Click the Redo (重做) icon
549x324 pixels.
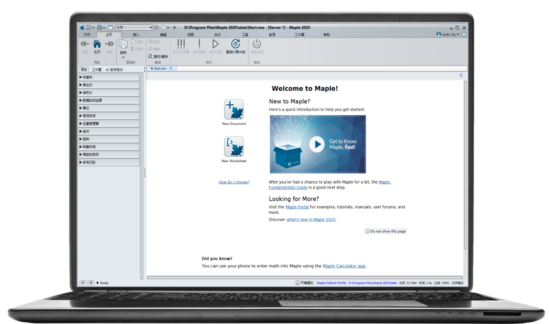click(x=150, y=49)
